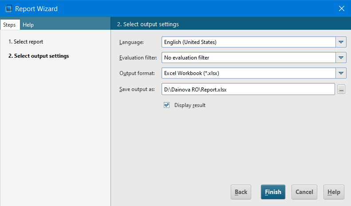351x206 pixels.
Task: Click the Evaluation filter label
Action: pyautogui.click(x=138, y=58)
